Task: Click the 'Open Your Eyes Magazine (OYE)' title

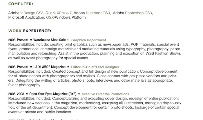Action: click(x=53, y=94)
